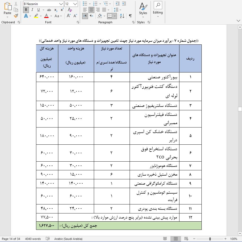Apply strikethrough formatting
242x242 pixels.
pyautogui.click(x=49, y=10)
